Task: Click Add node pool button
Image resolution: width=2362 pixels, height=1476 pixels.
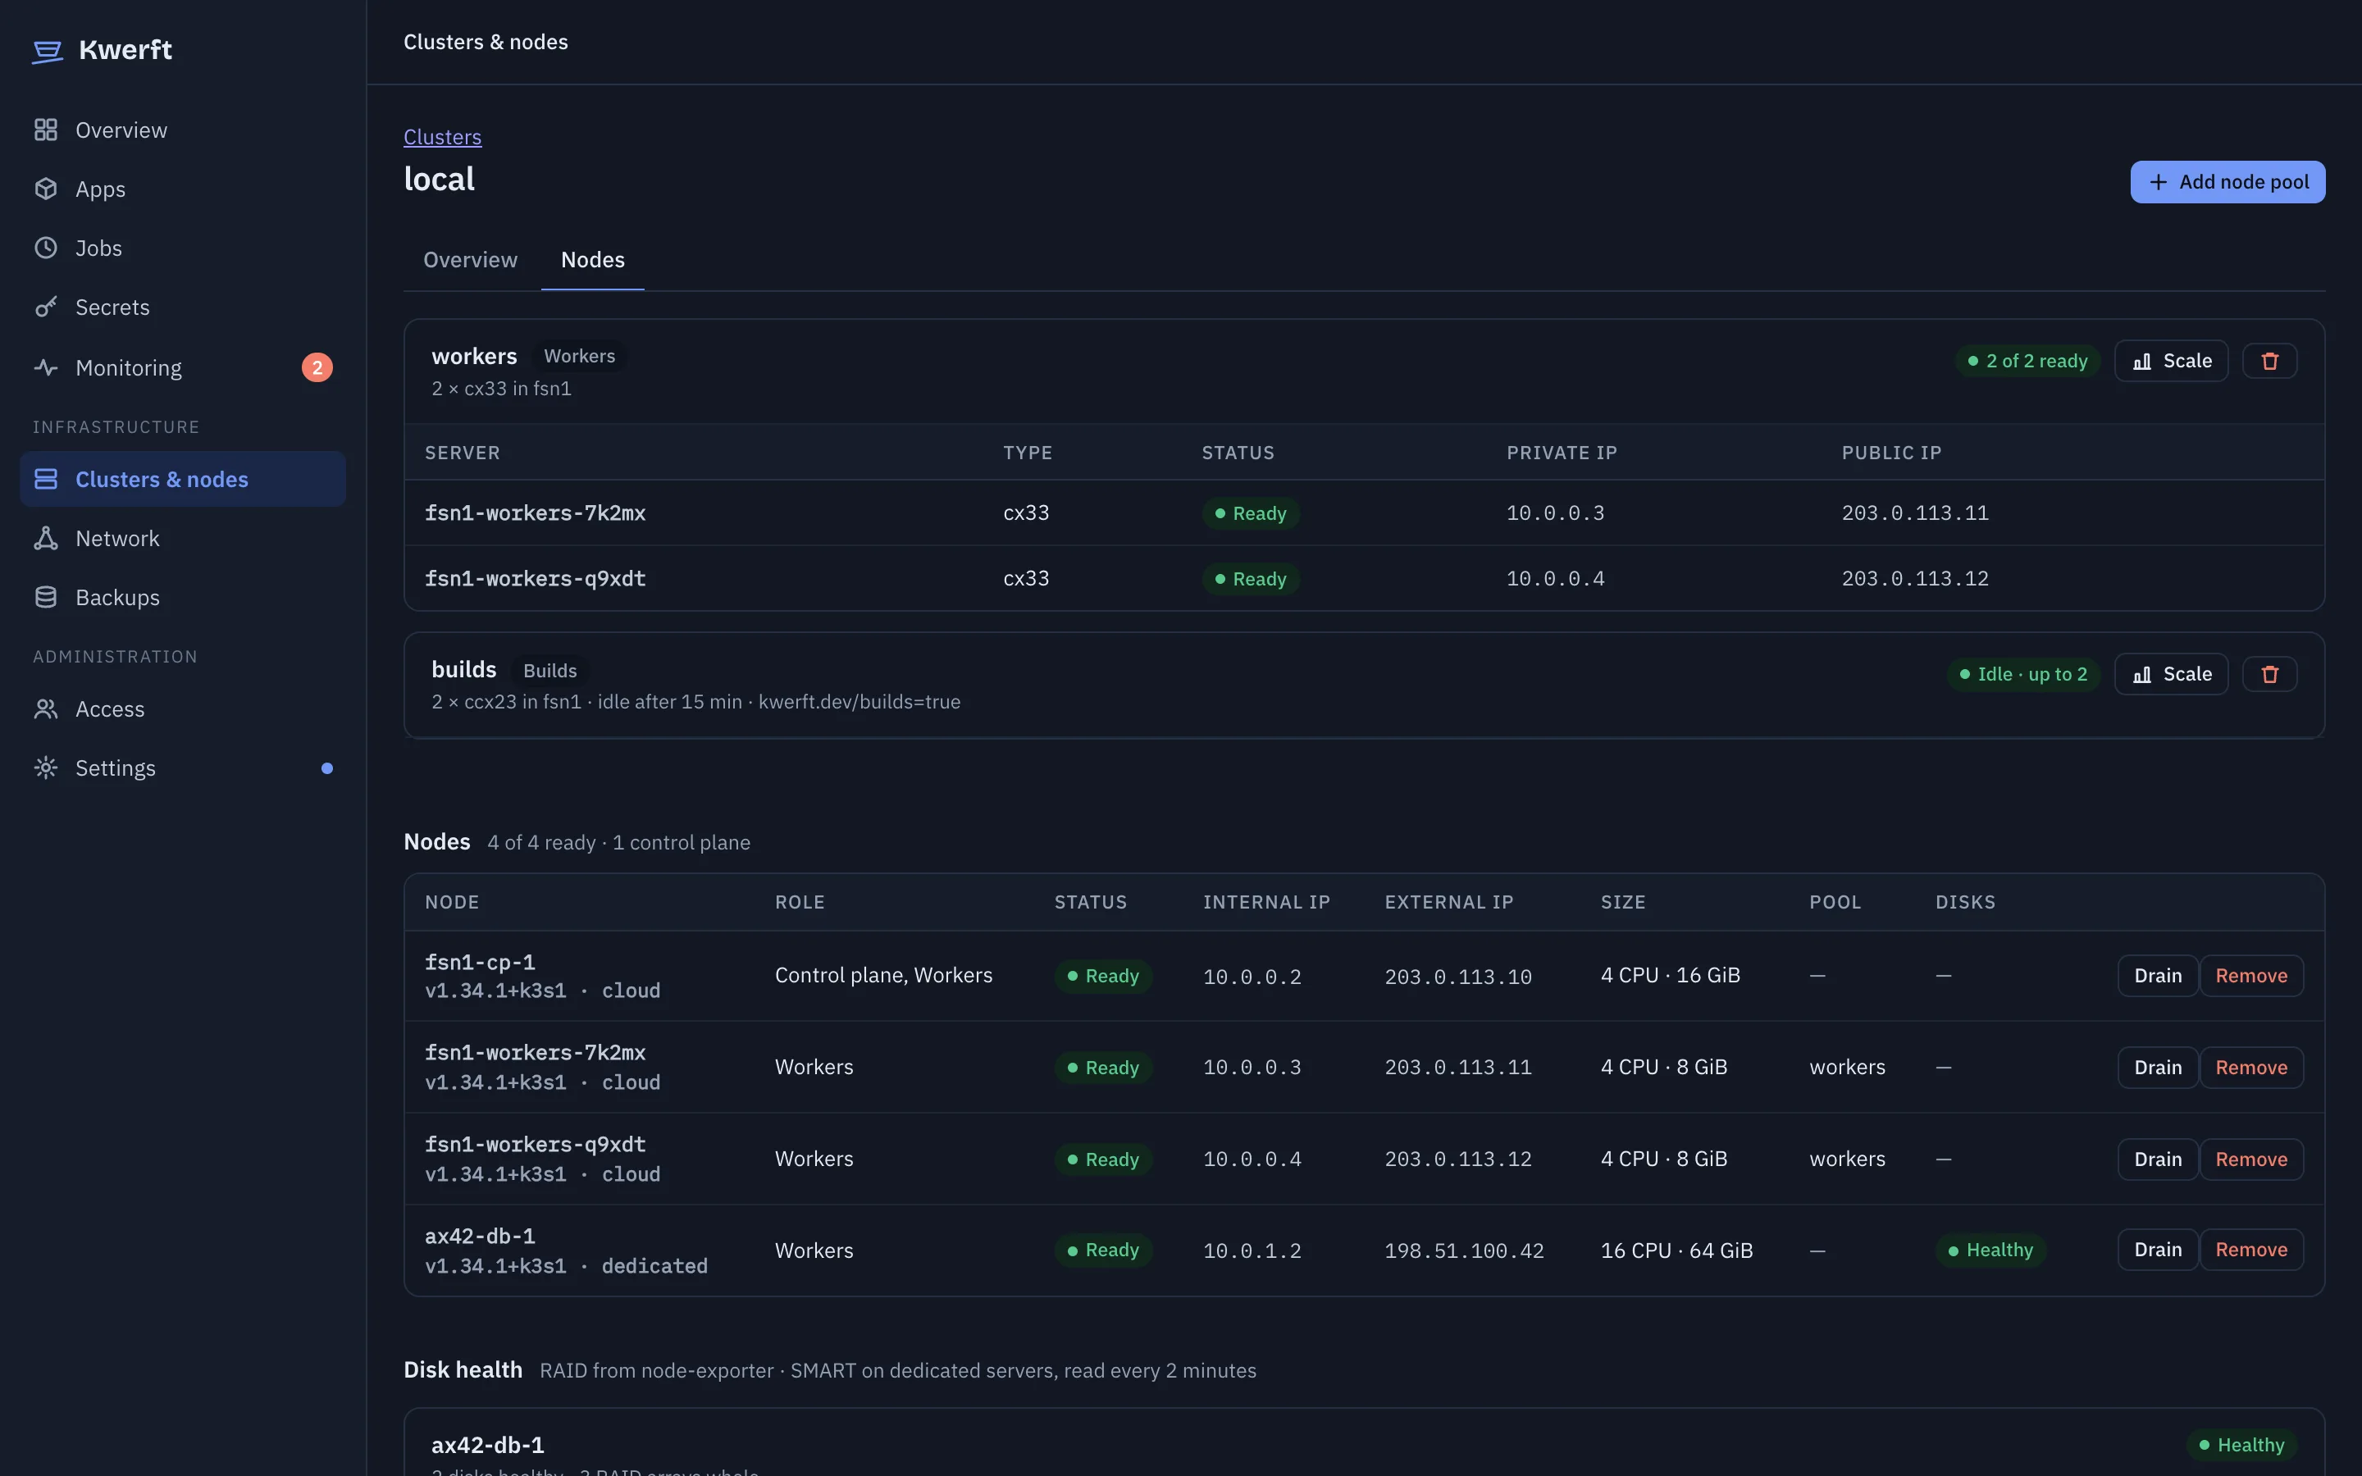Action: 2227,183
